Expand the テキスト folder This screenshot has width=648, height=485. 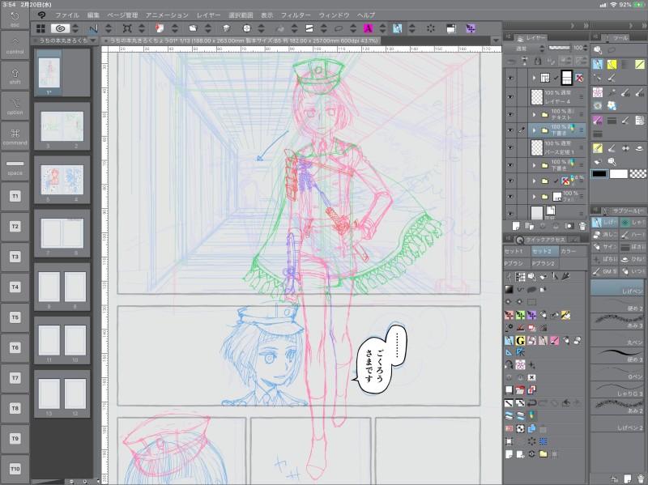point(534,114)
